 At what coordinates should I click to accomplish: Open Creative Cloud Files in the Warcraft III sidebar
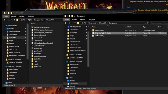[x=15, y=60]
